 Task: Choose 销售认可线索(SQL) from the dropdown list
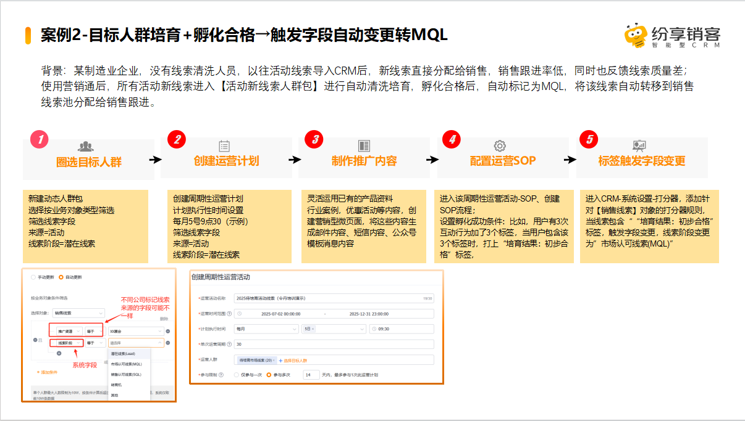129,374
